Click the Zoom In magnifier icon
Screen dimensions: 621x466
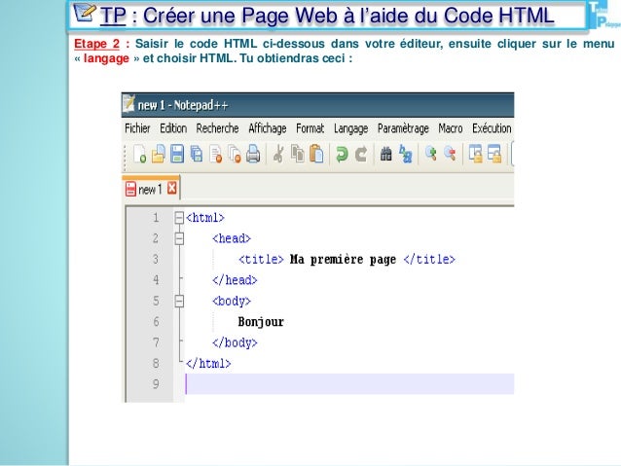click(431, 153)
